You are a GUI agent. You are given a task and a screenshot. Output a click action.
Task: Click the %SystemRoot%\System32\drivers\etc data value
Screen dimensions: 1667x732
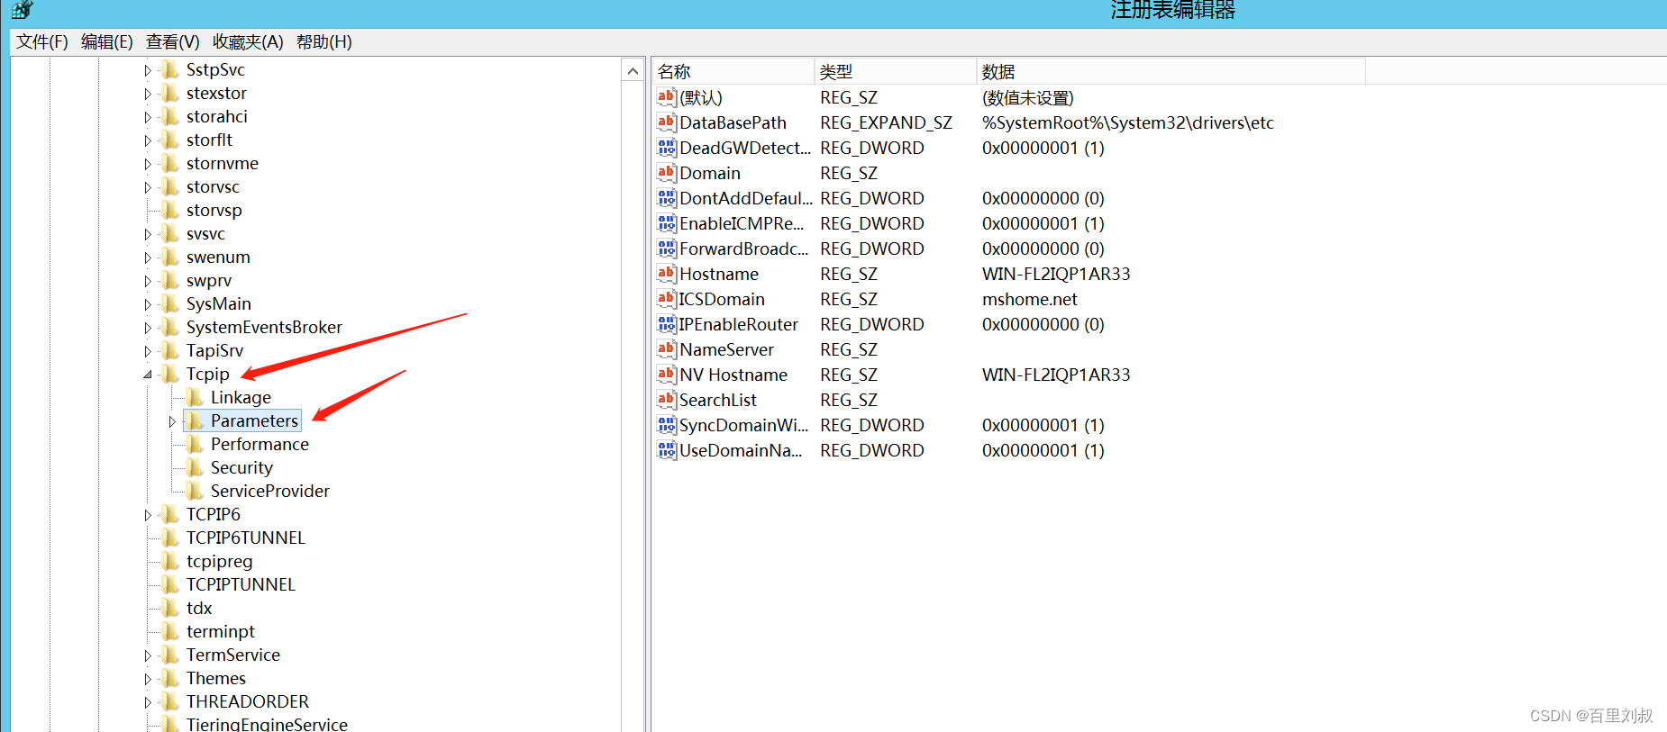tap(1128, 122)
